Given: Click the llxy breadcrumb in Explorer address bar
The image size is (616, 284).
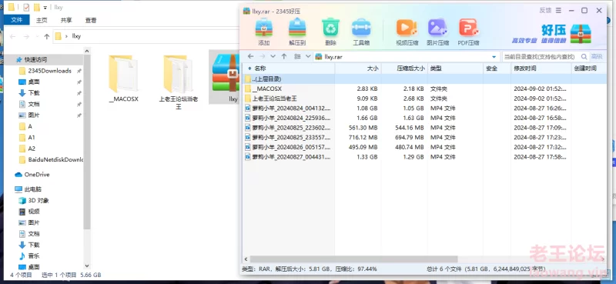Looking at the screenshot, I should 76,36.
